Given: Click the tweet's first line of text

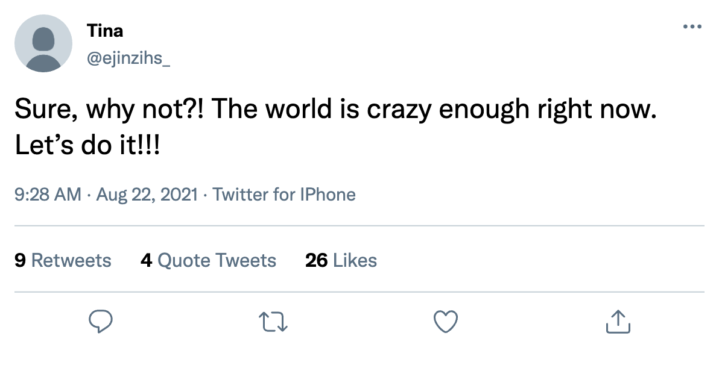Looking at the screenshot, I should click(335, 109).
